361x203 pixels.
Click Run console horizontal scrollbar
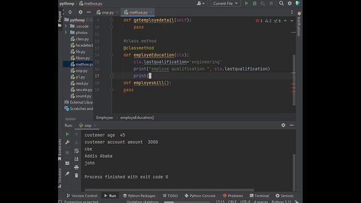pos(169,190)
